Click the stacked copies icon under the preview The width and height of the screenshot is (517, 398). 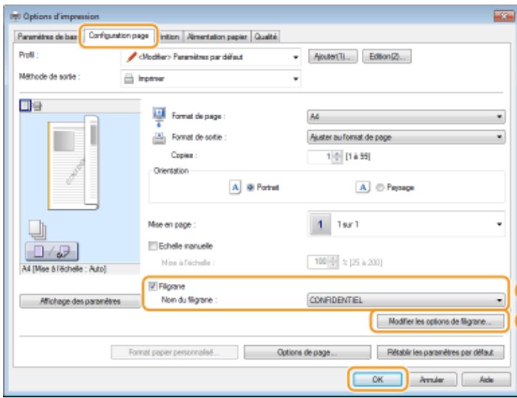[x=37, y=229]
